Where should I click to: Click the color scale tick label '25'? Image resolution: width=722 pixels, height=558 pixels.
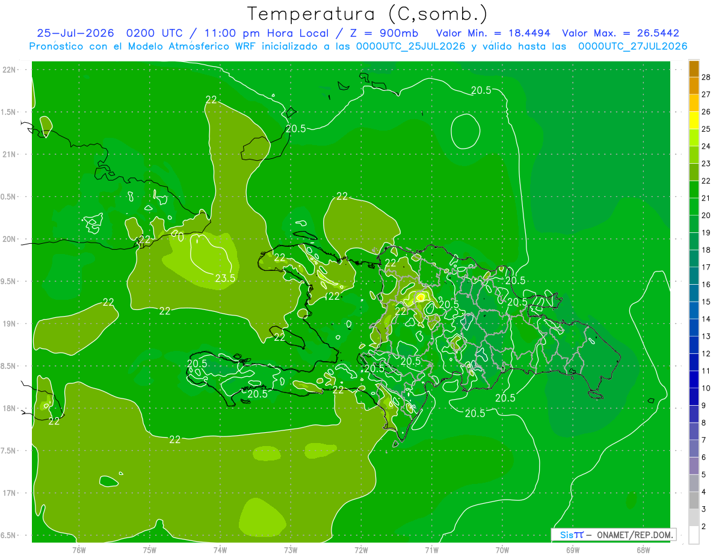pyautogui.click(x=706, y=129)
